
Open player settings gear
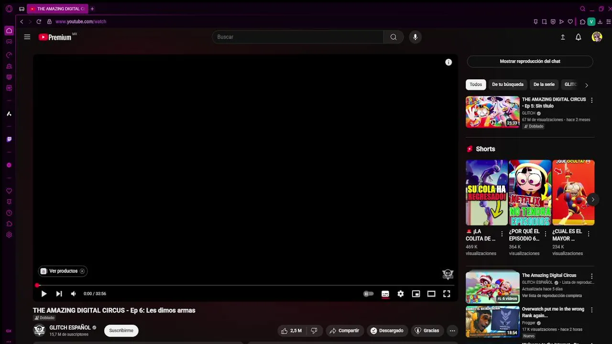click(x=401, y=294)
